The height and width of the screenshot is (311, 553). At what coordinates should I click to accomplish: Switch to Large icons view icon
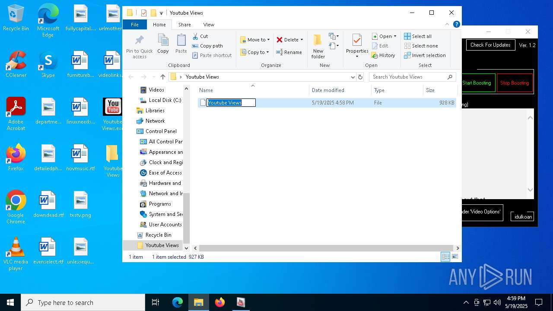click(x=454, y=257)
